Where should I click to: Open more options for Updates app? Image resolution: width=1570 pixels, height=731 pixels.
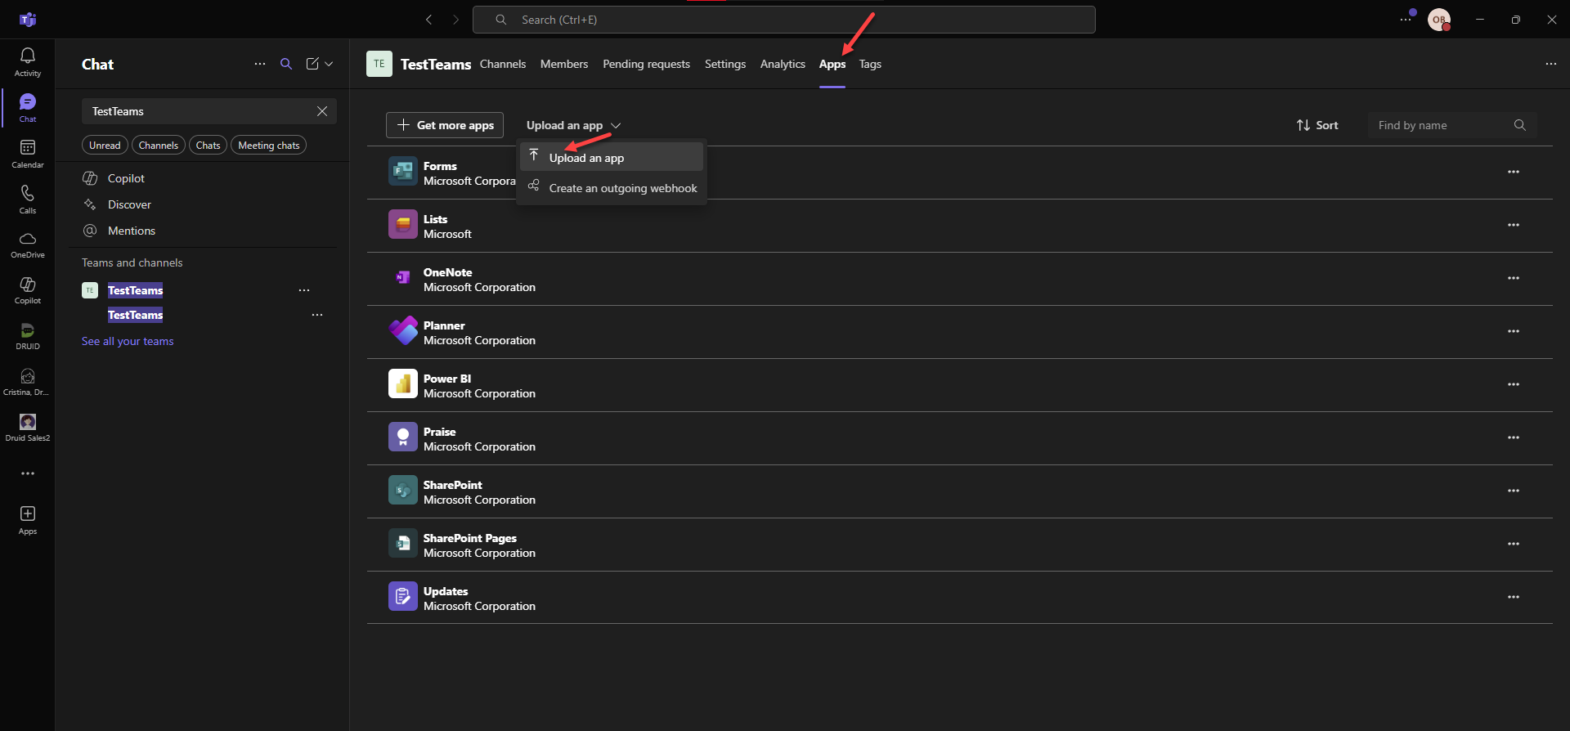click(1514, 597)
